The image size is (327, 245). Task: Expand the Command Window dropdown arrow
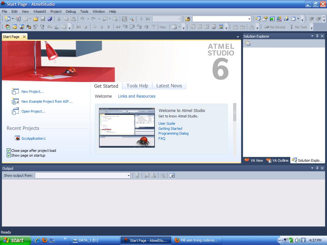[298, 19]
